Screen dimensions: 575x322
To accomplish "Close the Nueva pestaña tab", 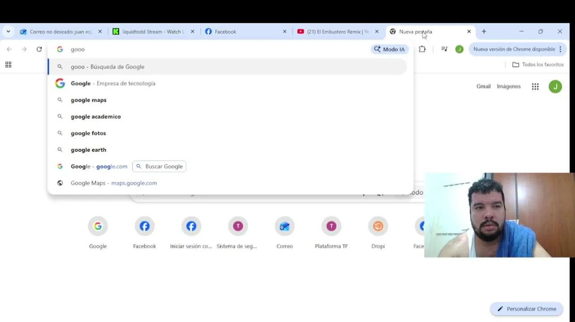I will tap(469, 32).
